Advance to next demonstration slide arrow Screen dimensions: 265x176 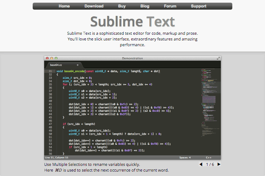(x=219, y=164)
